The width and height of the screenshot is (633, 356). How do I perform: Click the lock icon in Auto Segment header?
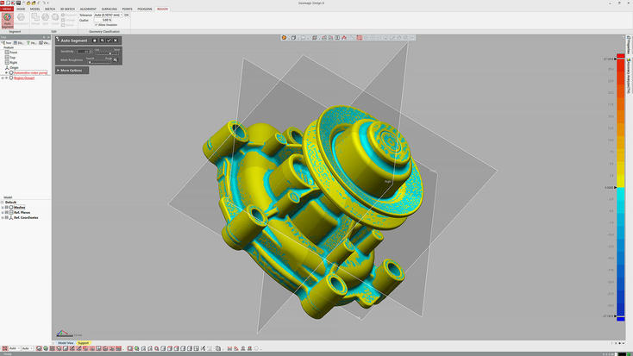click(95, 41)
